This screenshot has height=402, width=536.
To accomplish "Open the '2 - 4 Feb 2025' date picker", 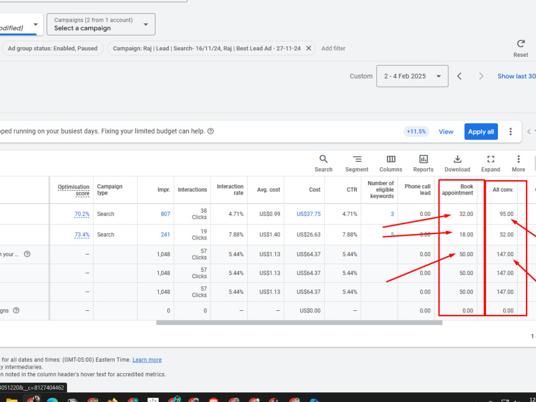I will pyautogui.click(x=412, y=76).
